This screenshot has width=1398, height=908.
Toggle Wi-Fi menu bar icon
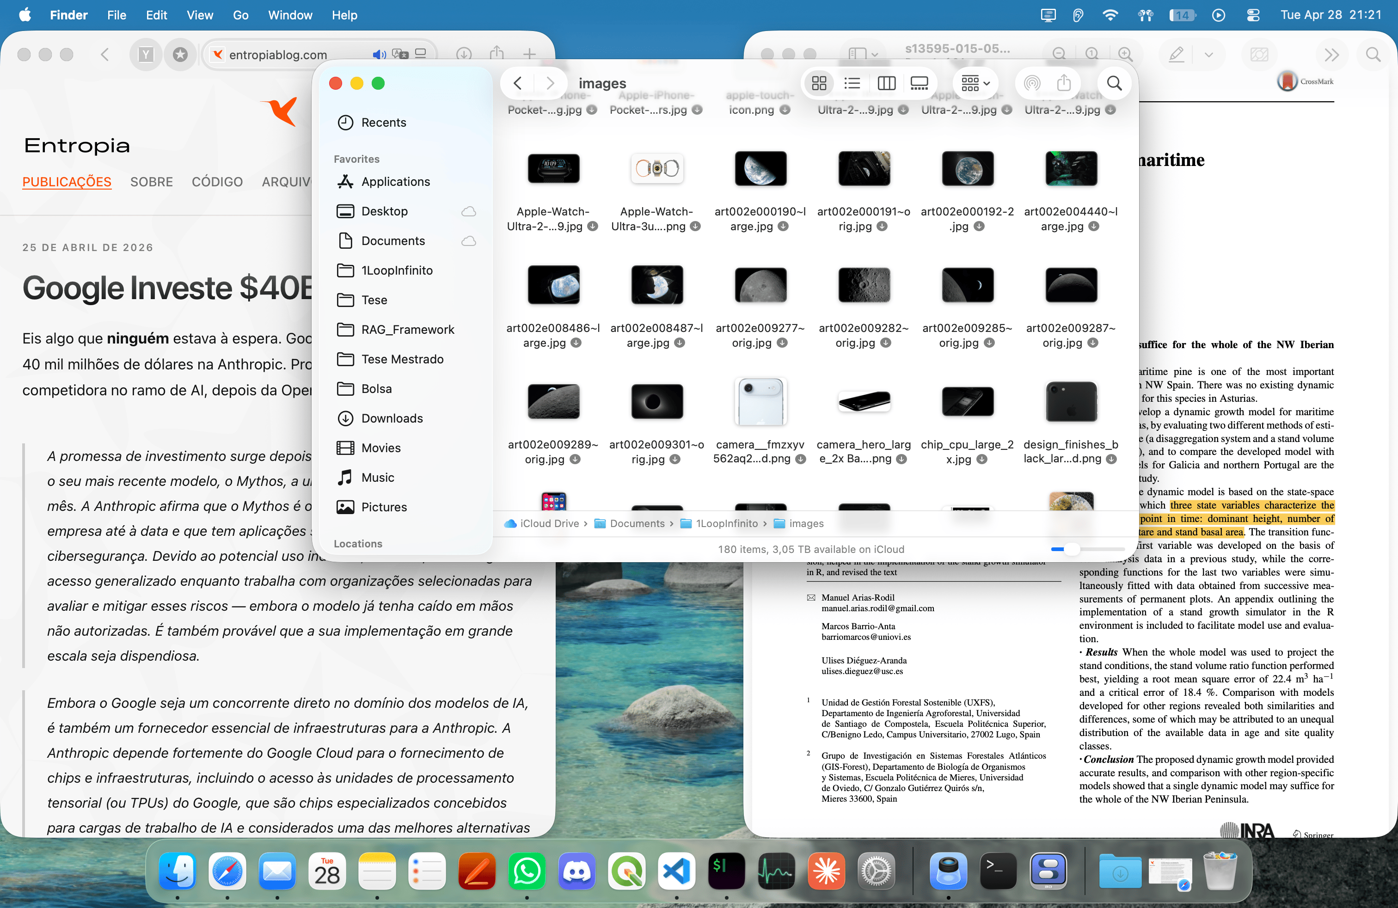(x=1110, y=15)
